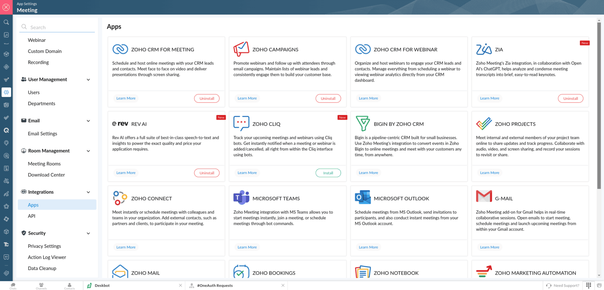
Task: Install Zoho Cliq integration
Action: click(328, 173)
